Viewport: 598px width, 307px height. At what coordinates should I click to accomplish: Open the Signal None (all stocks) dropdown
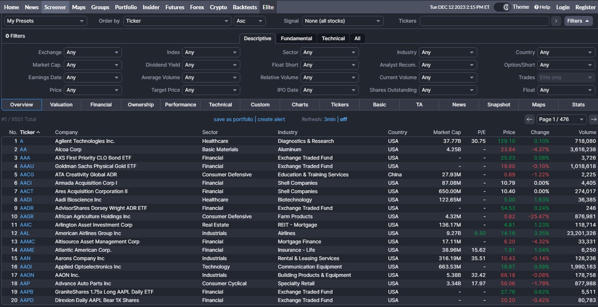tap(343, 21)
